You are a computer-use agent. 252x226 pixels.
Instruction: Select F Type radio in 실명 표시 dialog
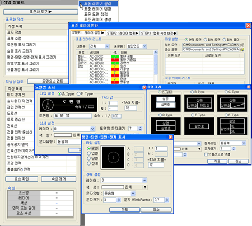(226, 115)
